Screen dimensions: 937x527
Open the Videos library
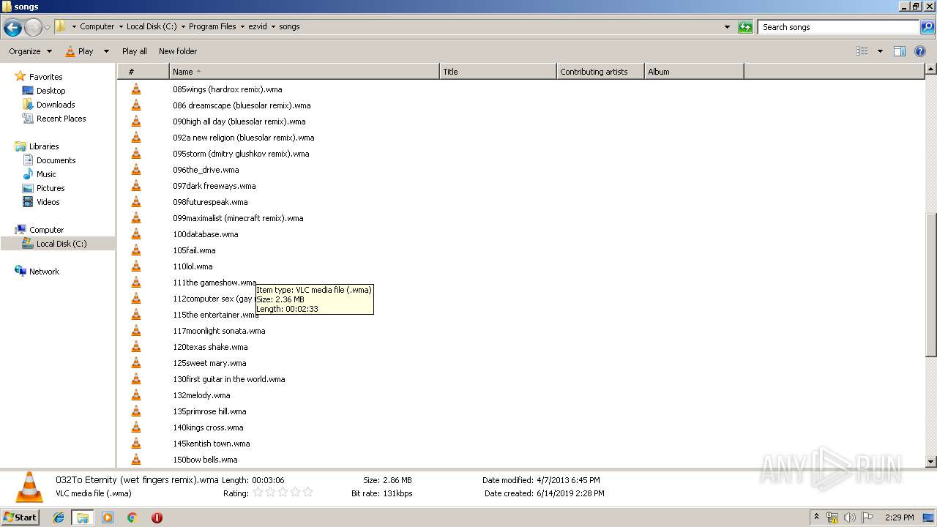coord(48,202)
